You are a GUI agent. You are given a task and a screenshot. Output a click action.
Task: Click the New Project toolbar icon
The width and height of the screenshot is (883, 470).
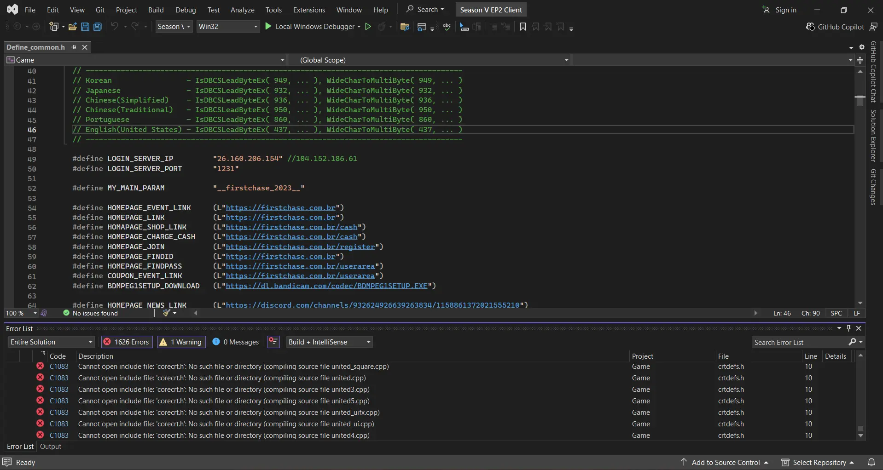pos(54,27)
